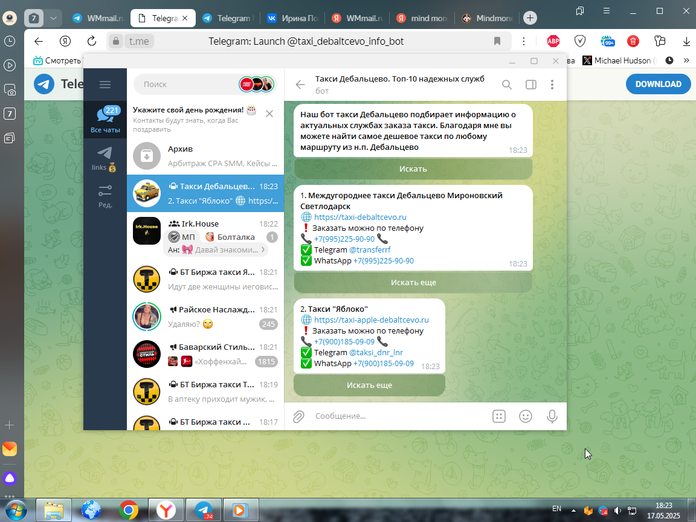Click the DOWNLOAD button on the web page
This screenshot has width=696, height=522.
[x=659, y=84]
